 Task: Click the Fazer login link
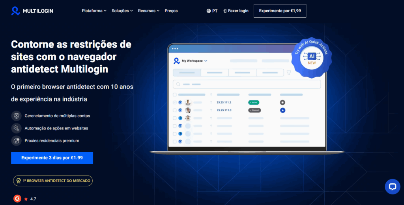click(236, 11)
